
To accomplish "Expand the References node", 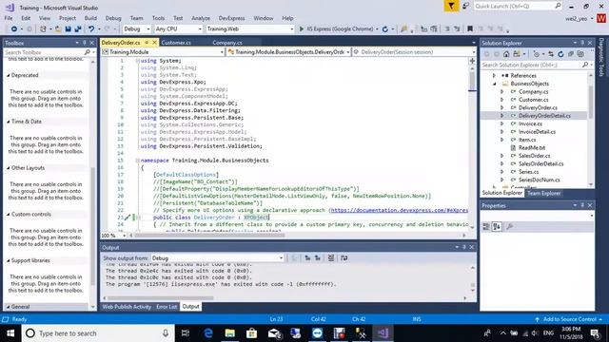I will [494, 76].
